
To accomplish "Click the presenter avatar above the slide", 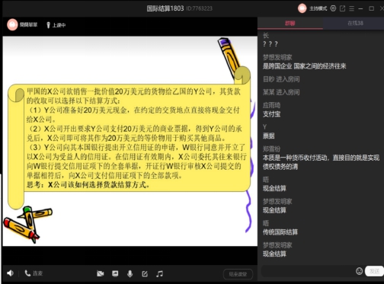I will click(12, 25).
